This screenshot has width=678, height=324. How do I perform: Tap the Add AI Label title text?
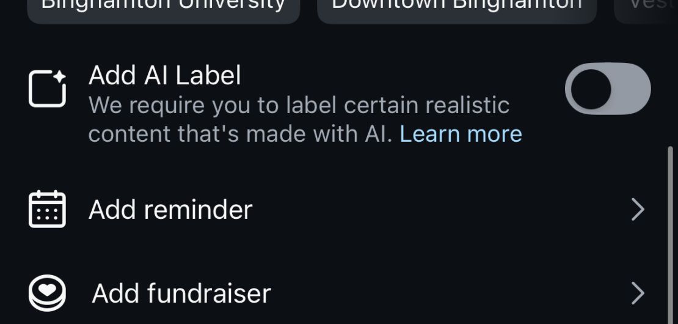coord(164,75)
